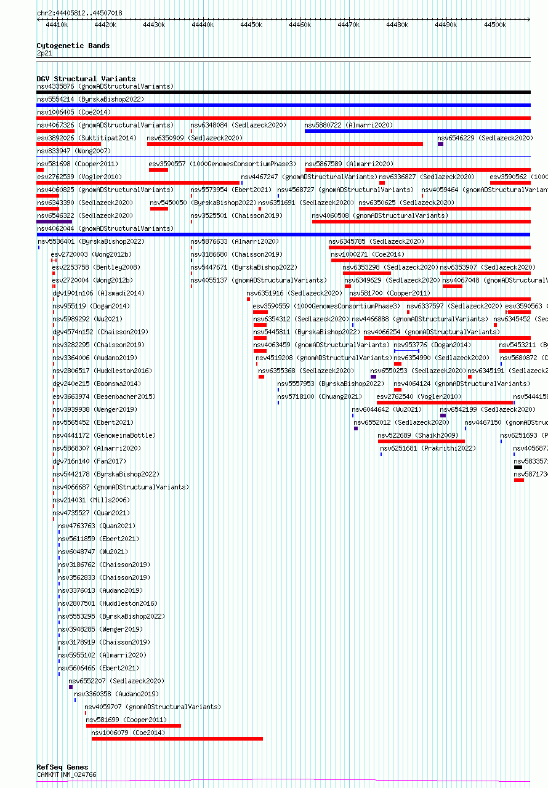Click the nsv6552207 (Sedlazeck2020) label
This screenshot has width=548, height=788.
coord(116,681)
